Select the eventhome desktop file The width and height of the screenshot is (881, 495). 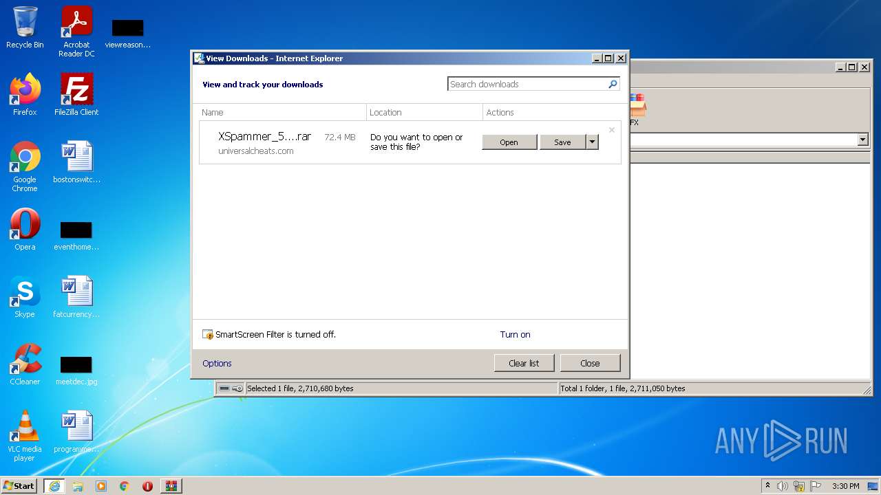coord(76,235)
